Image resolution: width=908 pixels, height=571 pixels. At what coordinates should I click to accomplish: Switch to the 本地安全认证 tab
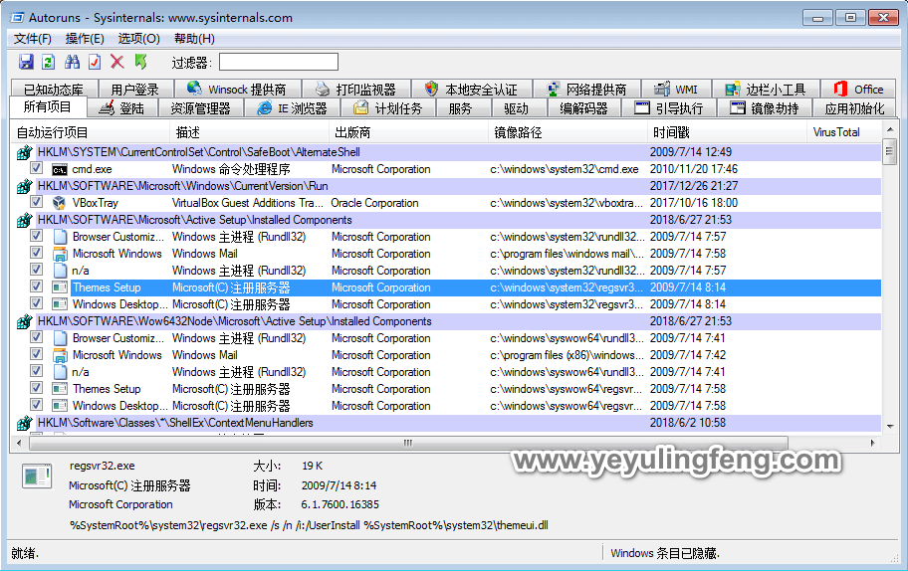click(471, 90)
